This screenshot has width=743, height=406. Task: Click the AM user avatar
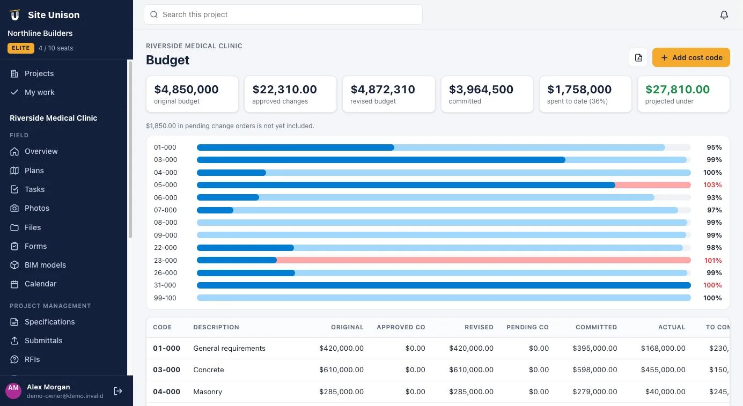click(x=13, y=391)
